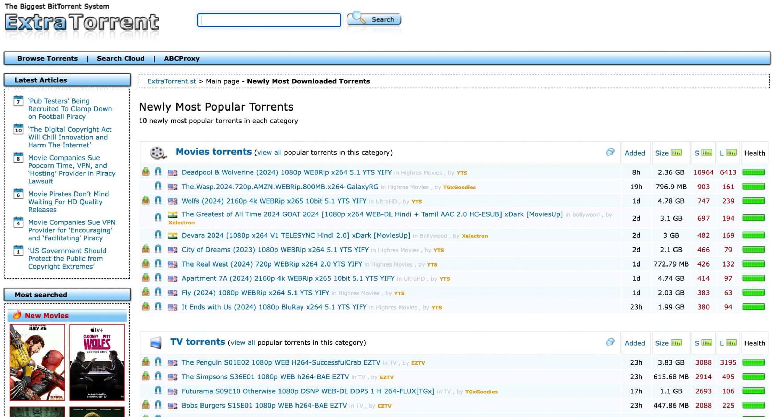Open the TV torrents heading link

(198, 342)
